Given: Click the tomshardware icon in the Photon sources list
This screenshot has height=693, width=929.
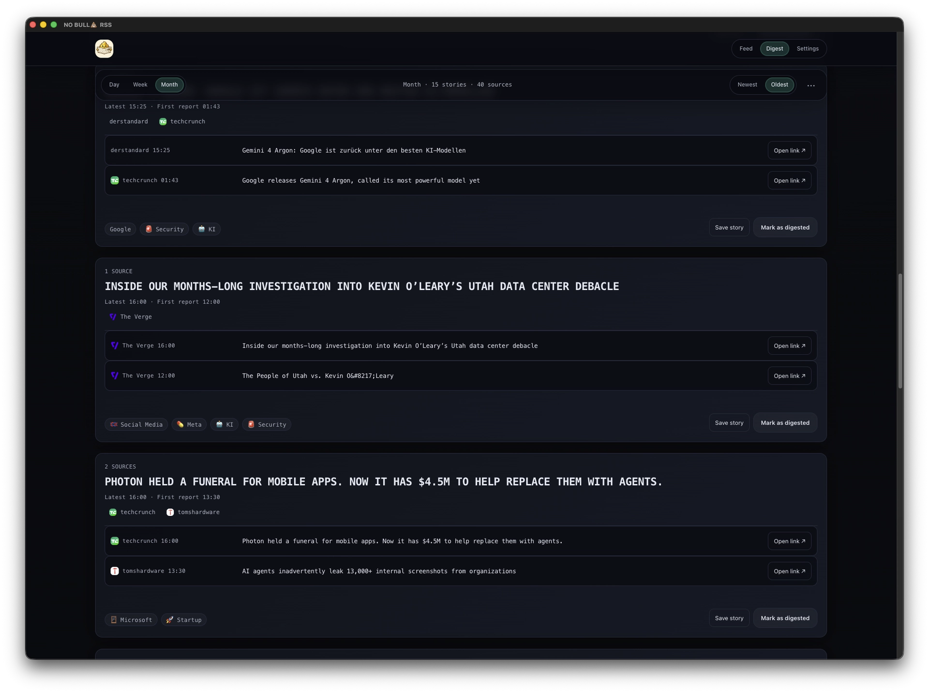Looking at the screenshot, I should [170, 512].
